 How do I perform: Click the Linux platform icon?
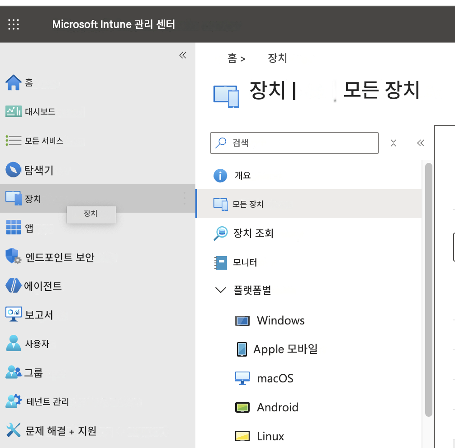point(242,436)
